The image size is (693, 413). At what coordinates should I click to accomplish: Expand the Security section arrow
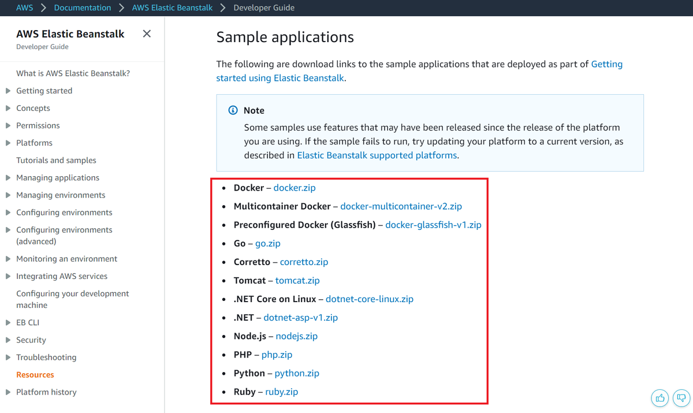tap(8, 340)
